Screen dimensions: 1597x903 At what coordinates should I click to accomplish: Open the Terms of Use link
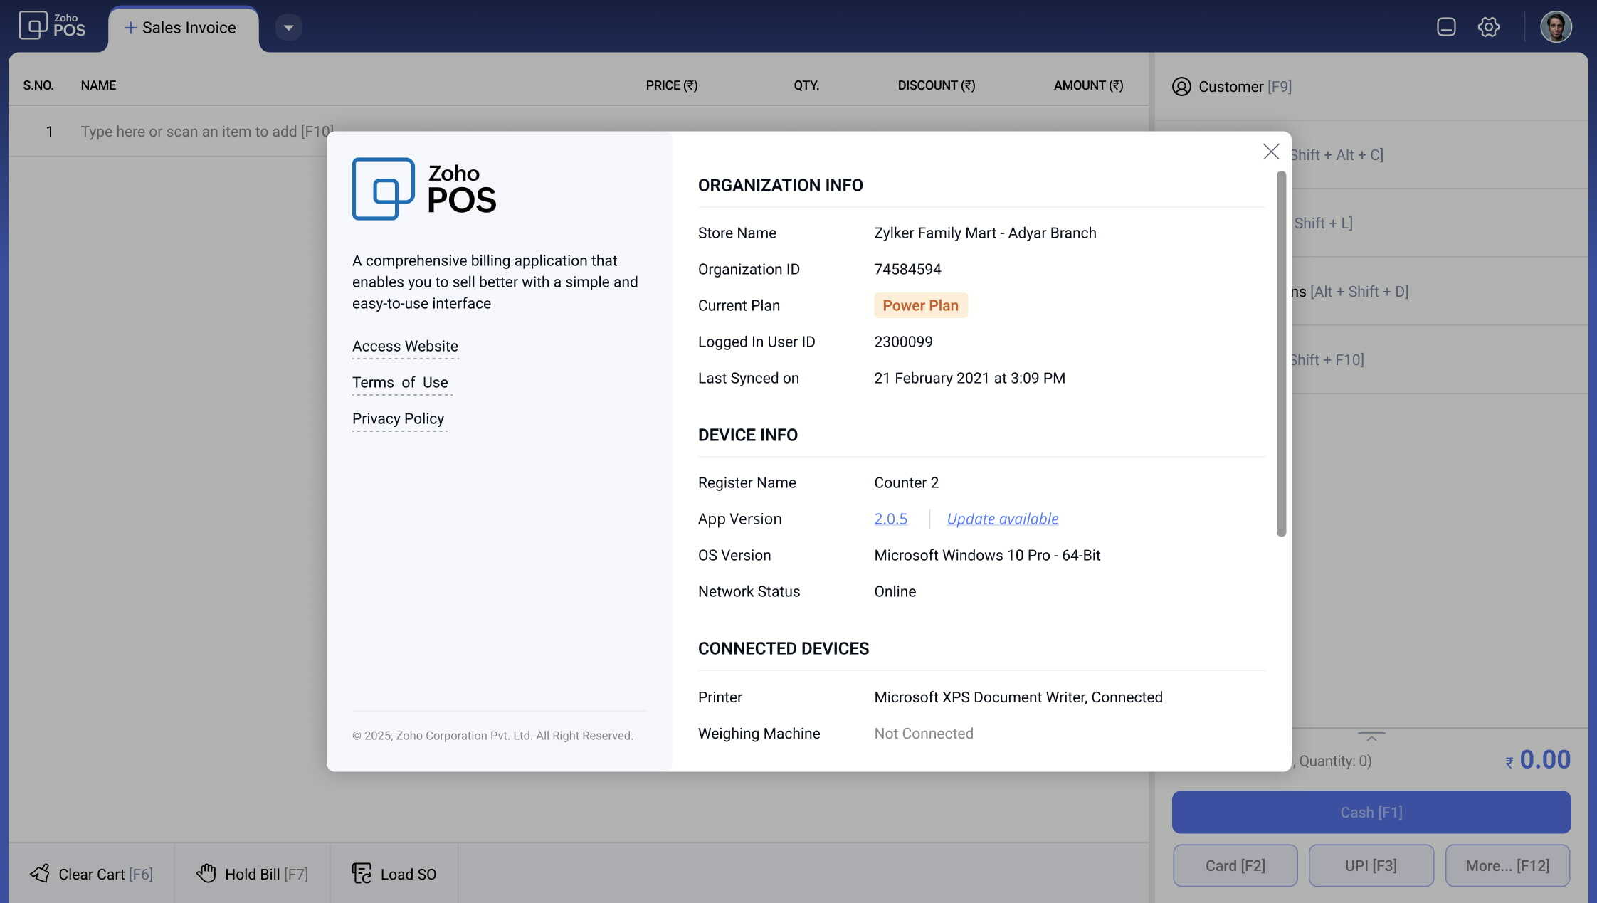(399, 383)
